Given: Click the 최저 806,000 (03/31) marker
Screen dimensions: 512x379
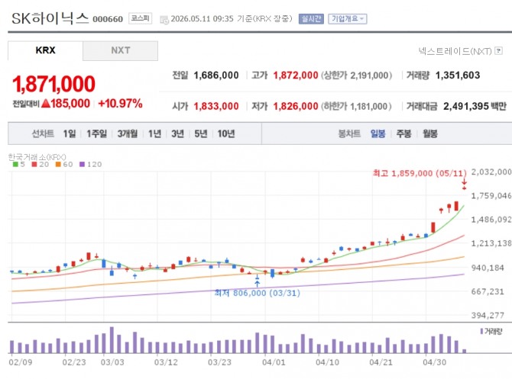Looking at the screenshot, I should click(258, 293).
